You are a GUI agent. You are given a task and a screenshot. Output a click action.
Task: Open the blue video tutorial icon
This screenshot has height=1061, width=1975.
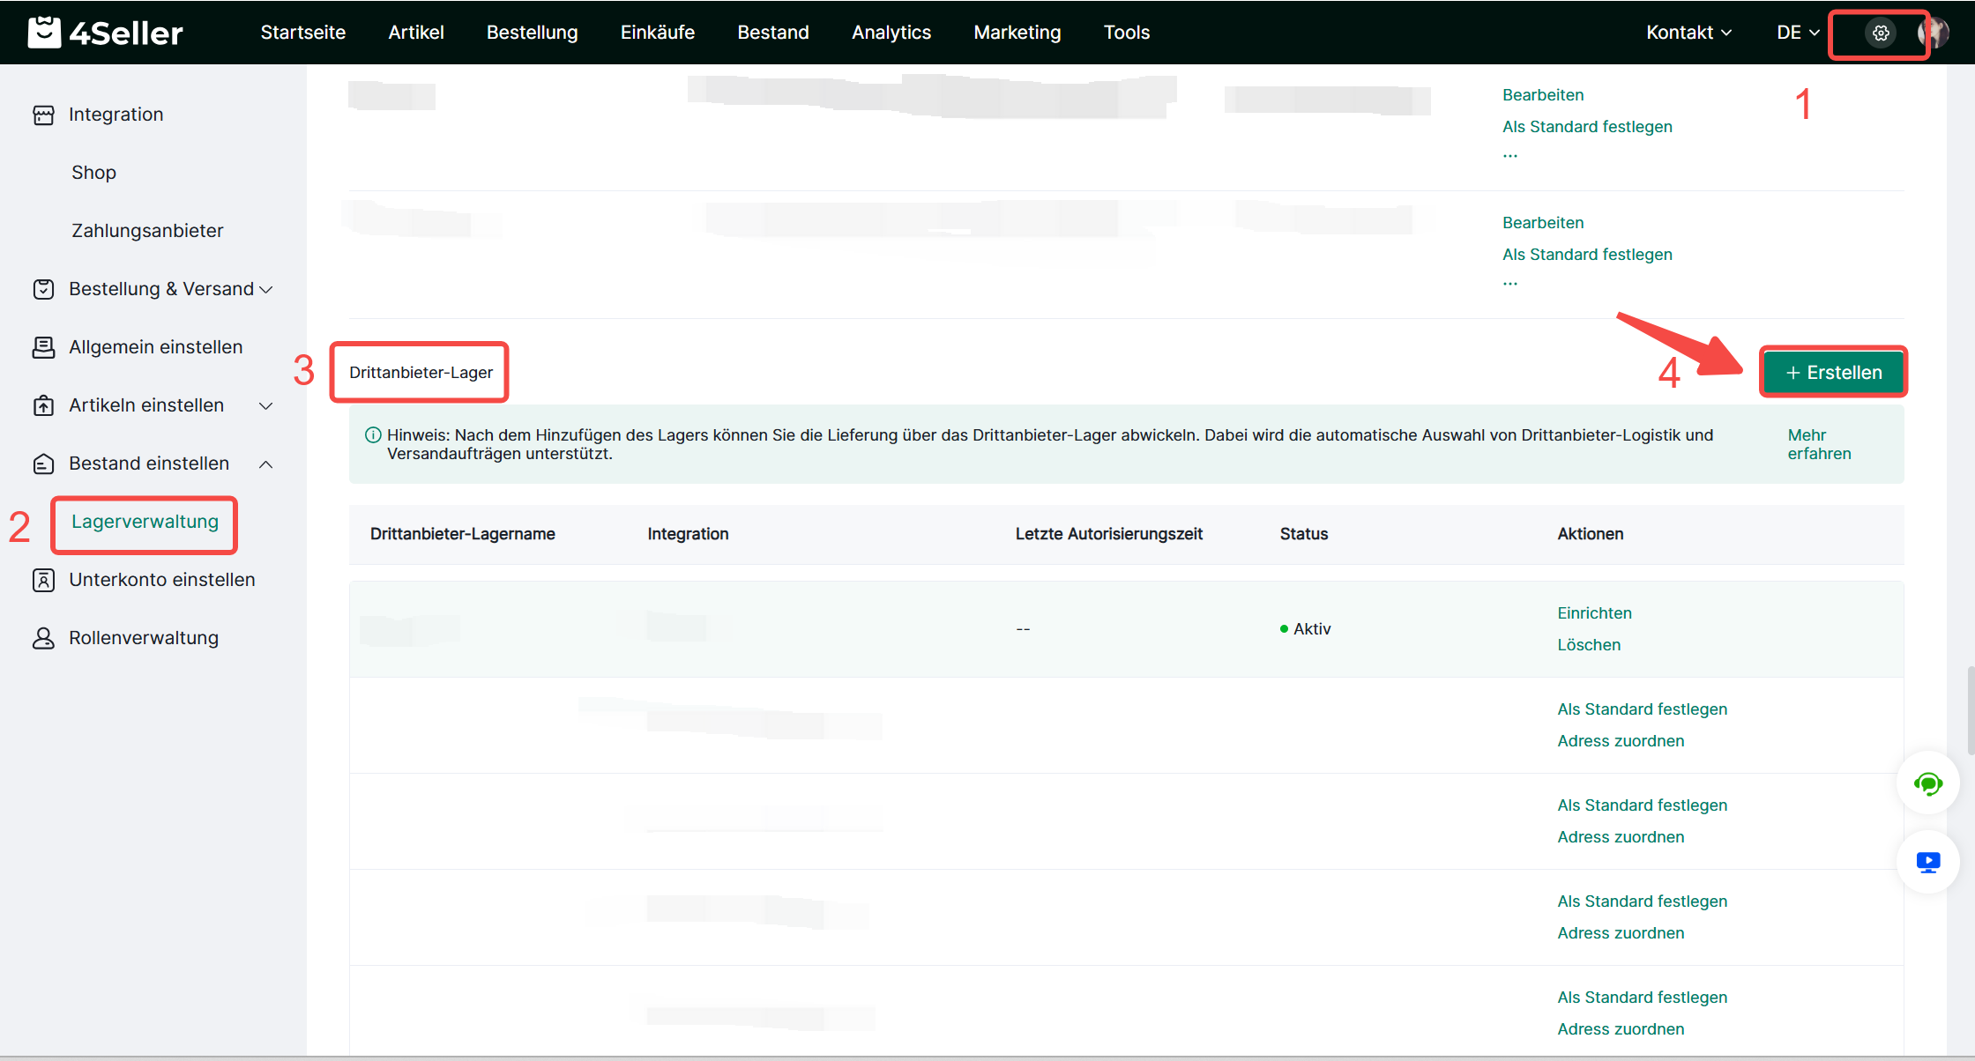point(1927,862)
